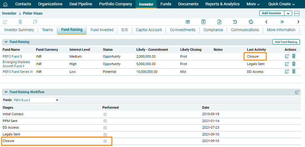Image resolution: width=305 pixels, height=147 pixels.
Task: Click the calendar add icon in the toolbar
Action: pyautogui.click(x=188, y=22)
